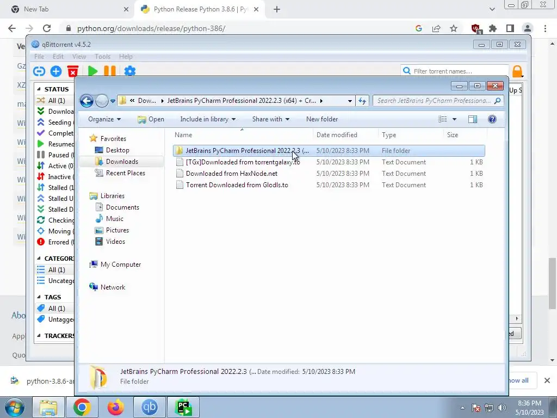Open Share with dropdown
The image size is (557, 418).
click(271, 119)
